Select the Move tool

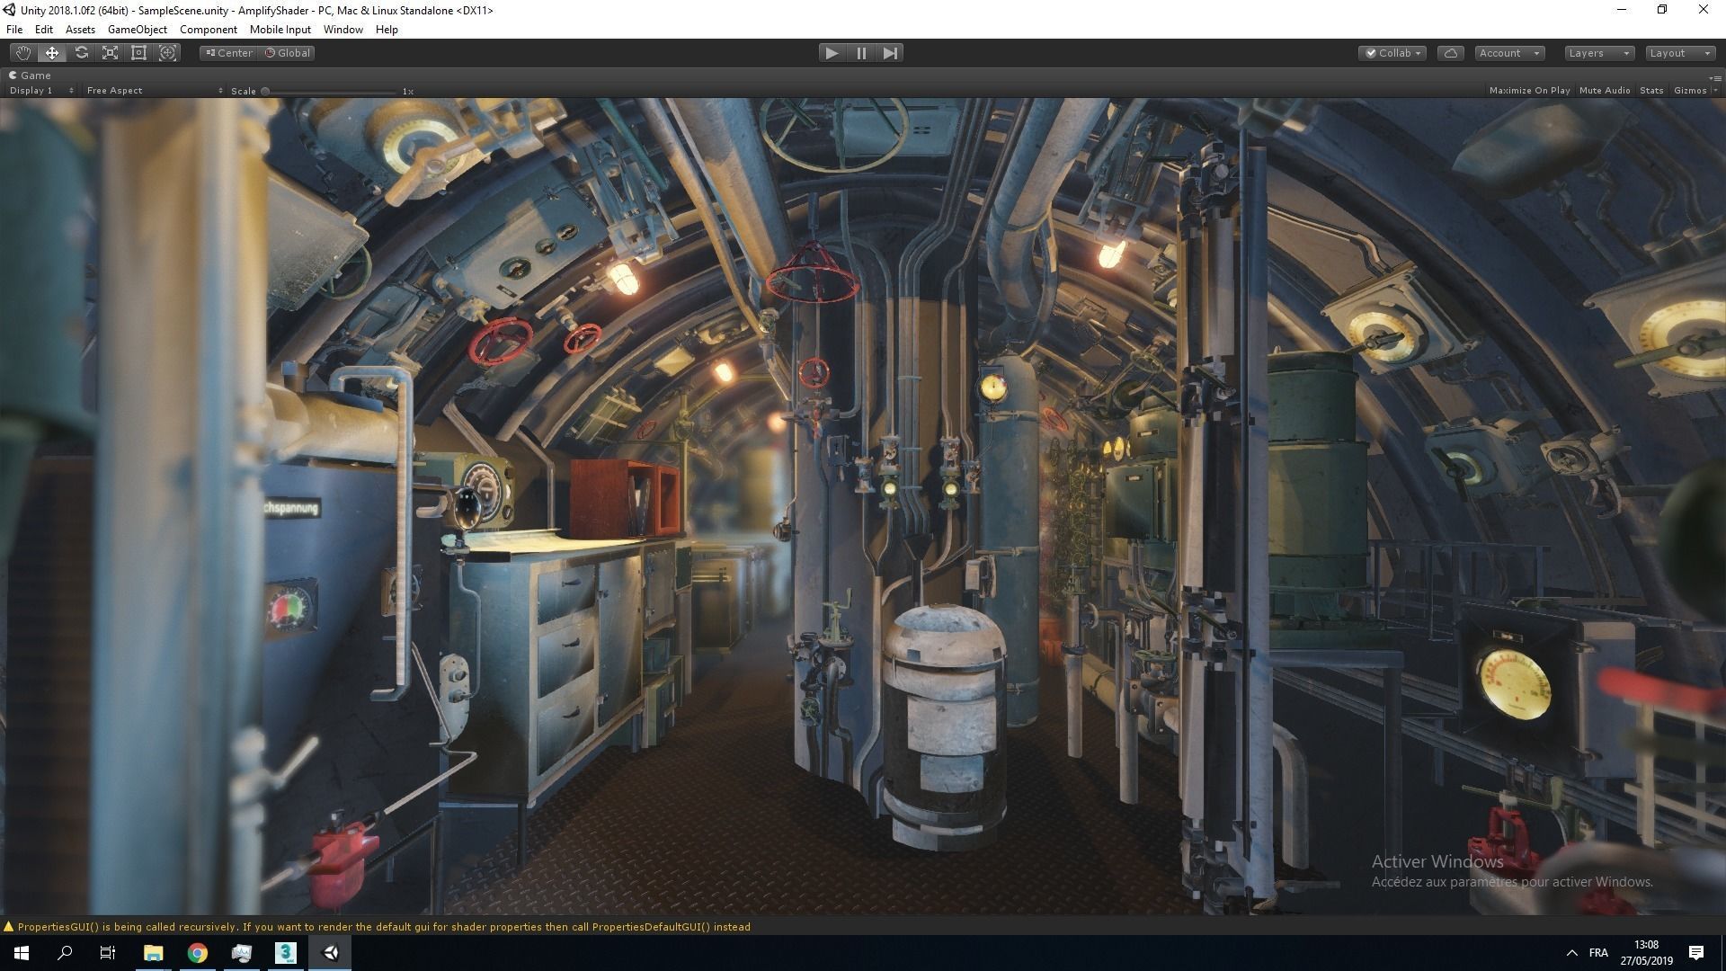(x=52, y=53)
